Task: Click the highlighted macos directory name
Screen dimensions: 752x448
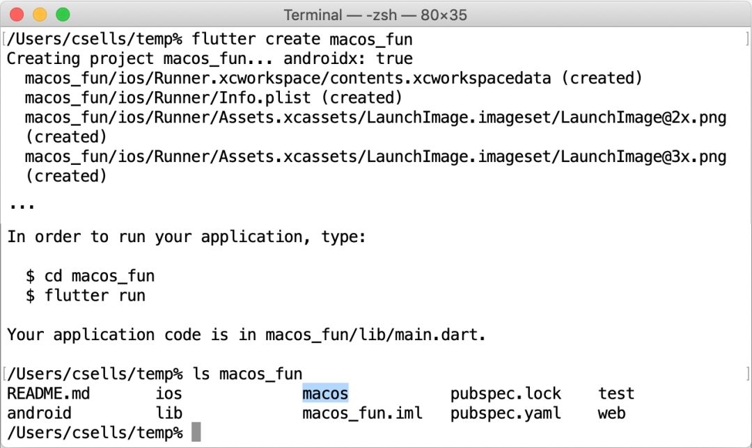Action: tap(325, 394)
